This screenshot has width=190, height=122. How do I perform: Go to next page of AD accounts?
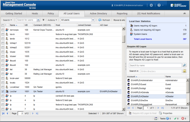158,108
